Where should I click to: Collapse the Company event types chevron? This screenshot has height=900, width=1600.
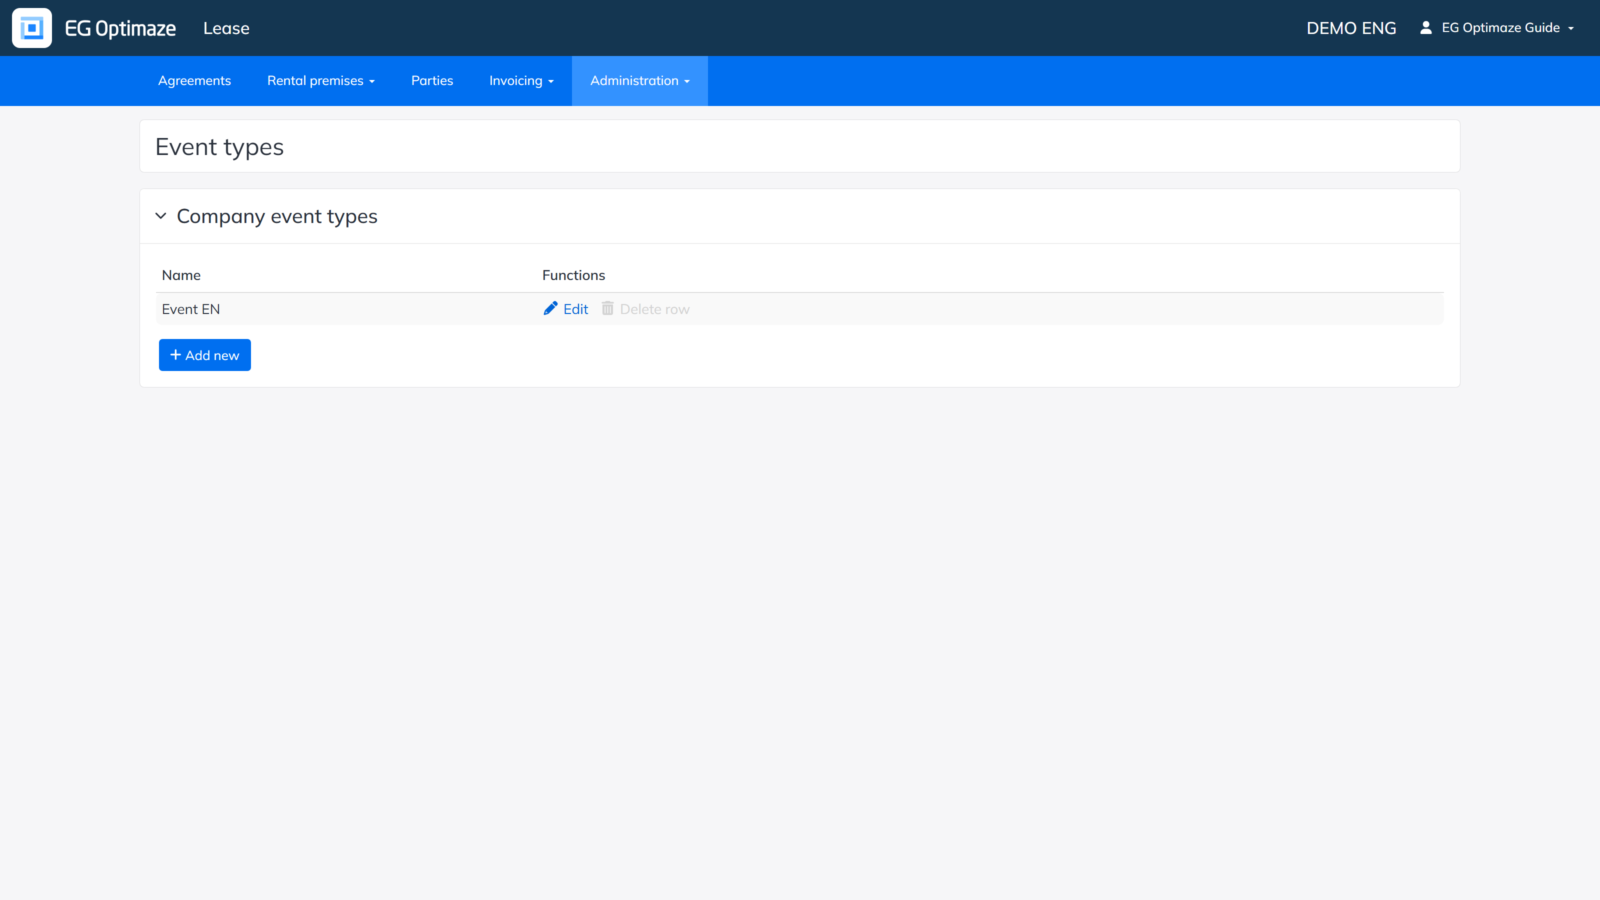pos(161,216)
